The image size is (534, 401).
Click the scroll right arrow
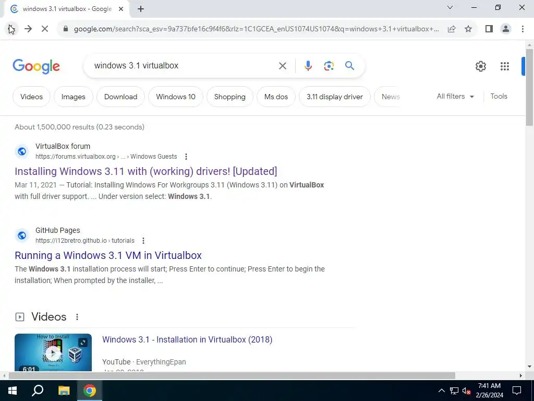(x=521, y=375)
